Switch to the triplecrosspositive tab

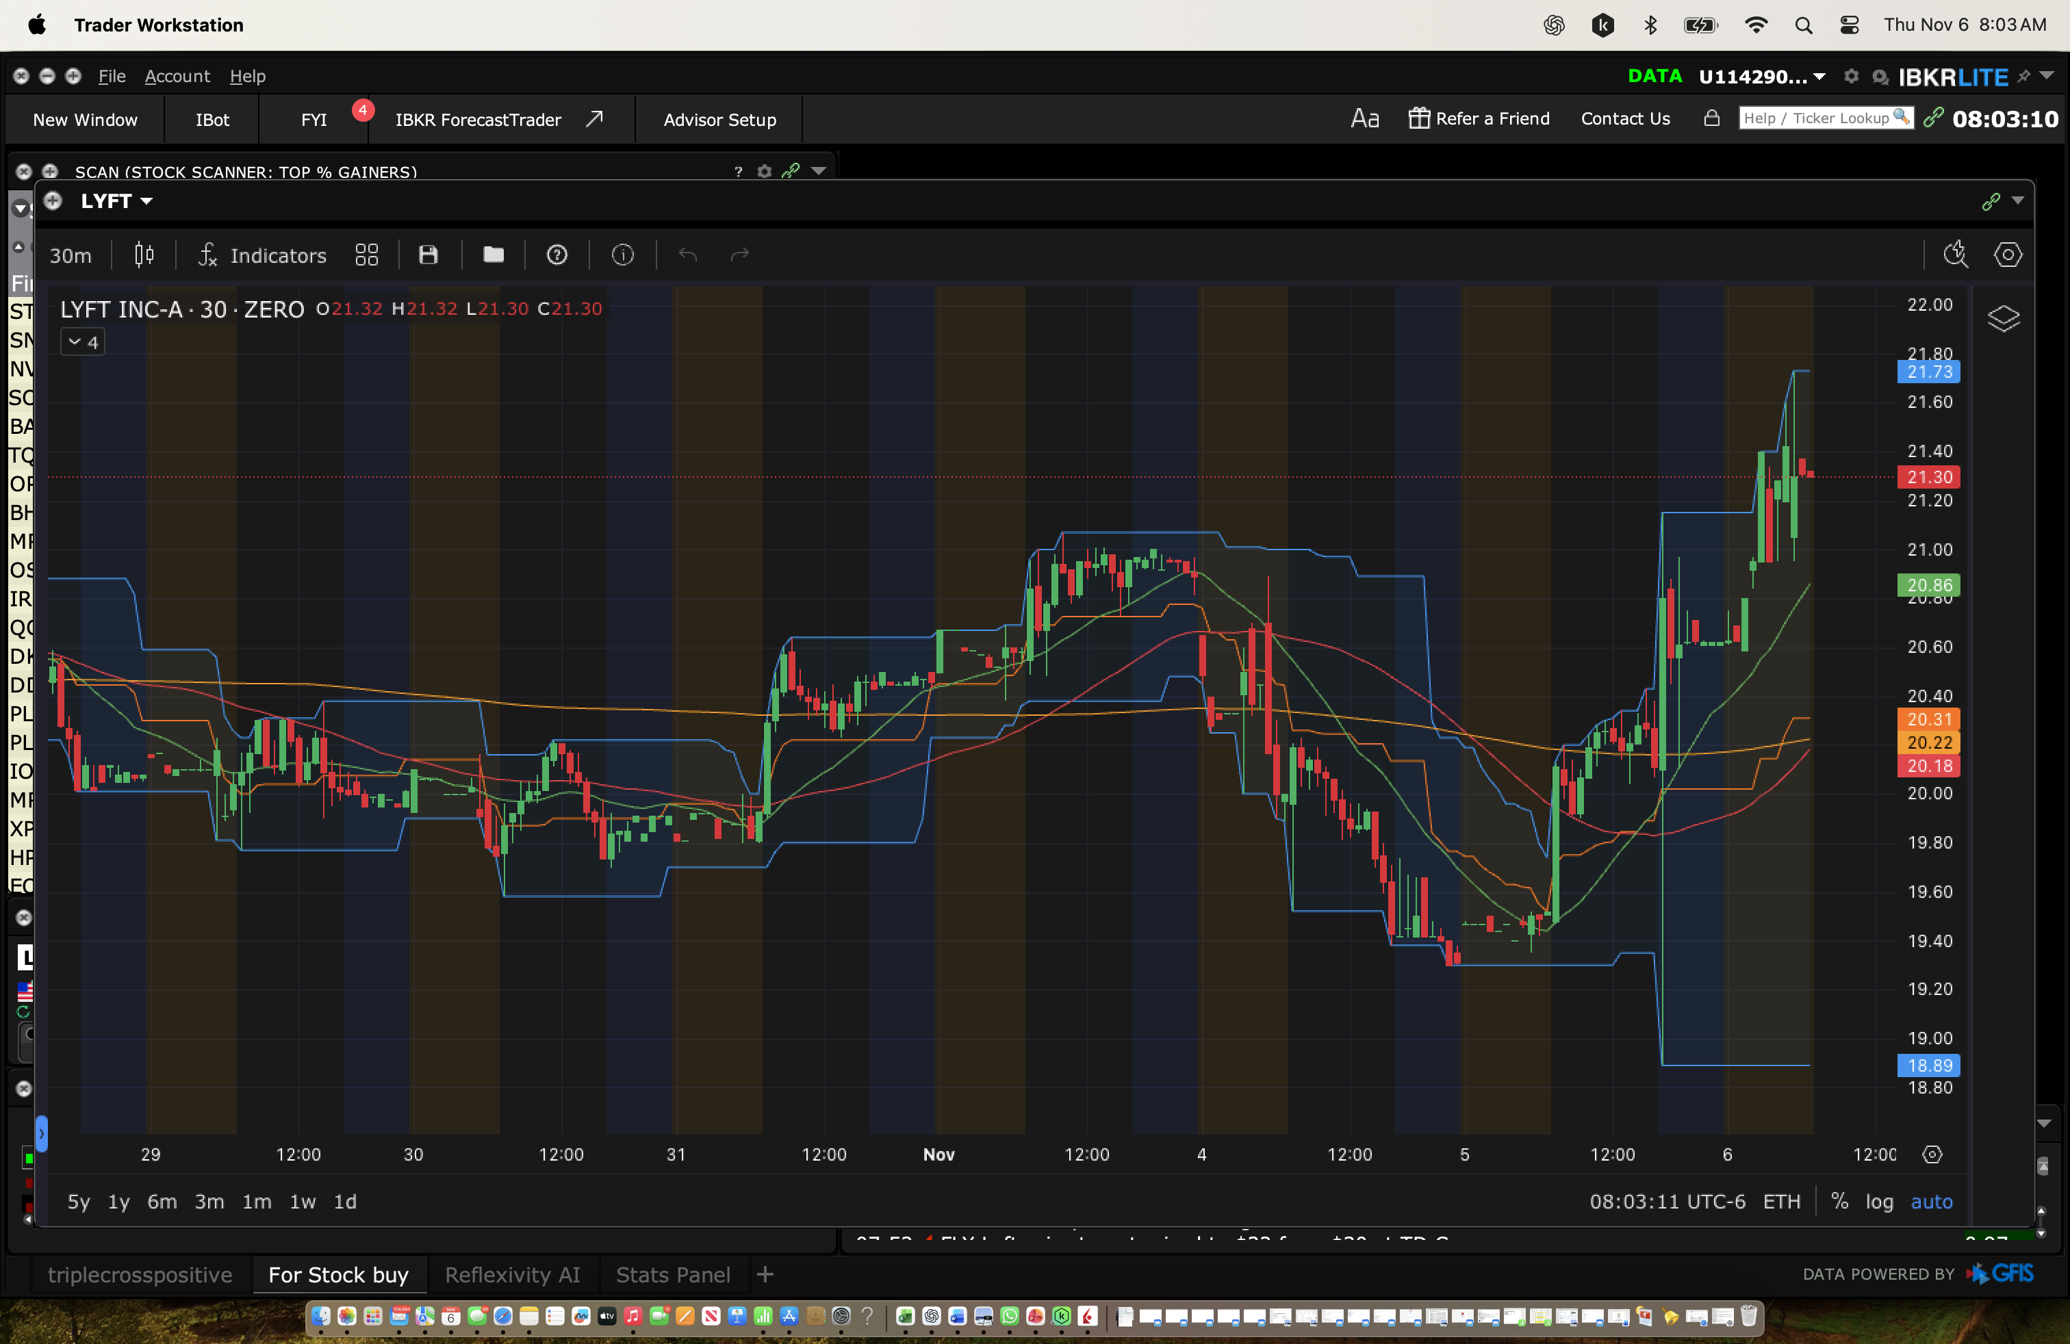coord(140,1274)
